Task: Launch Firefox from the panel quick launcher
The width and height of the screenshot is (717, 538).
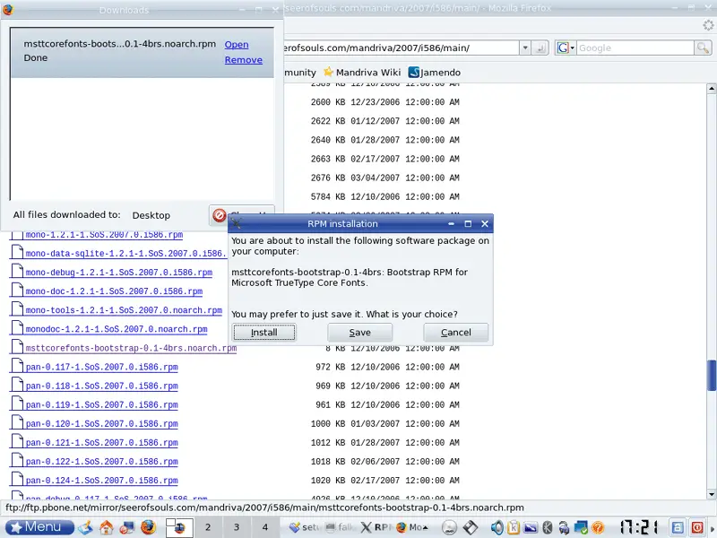Action: 148,527
